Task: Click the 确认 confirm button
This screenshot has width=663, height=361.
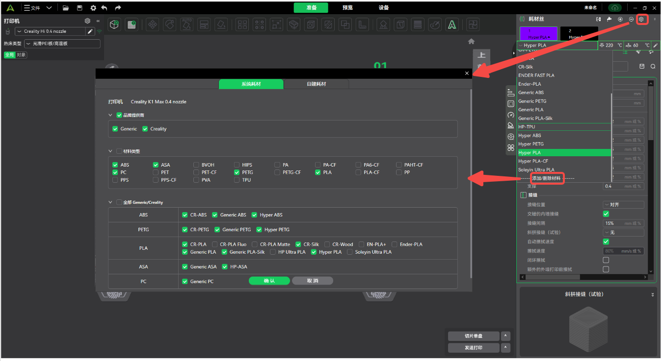Action: click(x=269, y=281)
